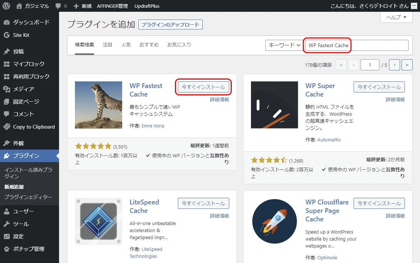The image size is (420, 263).
Task: Click the plugin search field with WP Fastest Cache
Action: [x=357, y=45]
